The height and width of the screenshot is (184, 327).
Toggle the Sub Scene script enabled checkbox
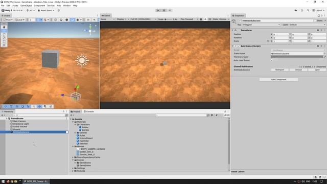[x=239, y=46]
